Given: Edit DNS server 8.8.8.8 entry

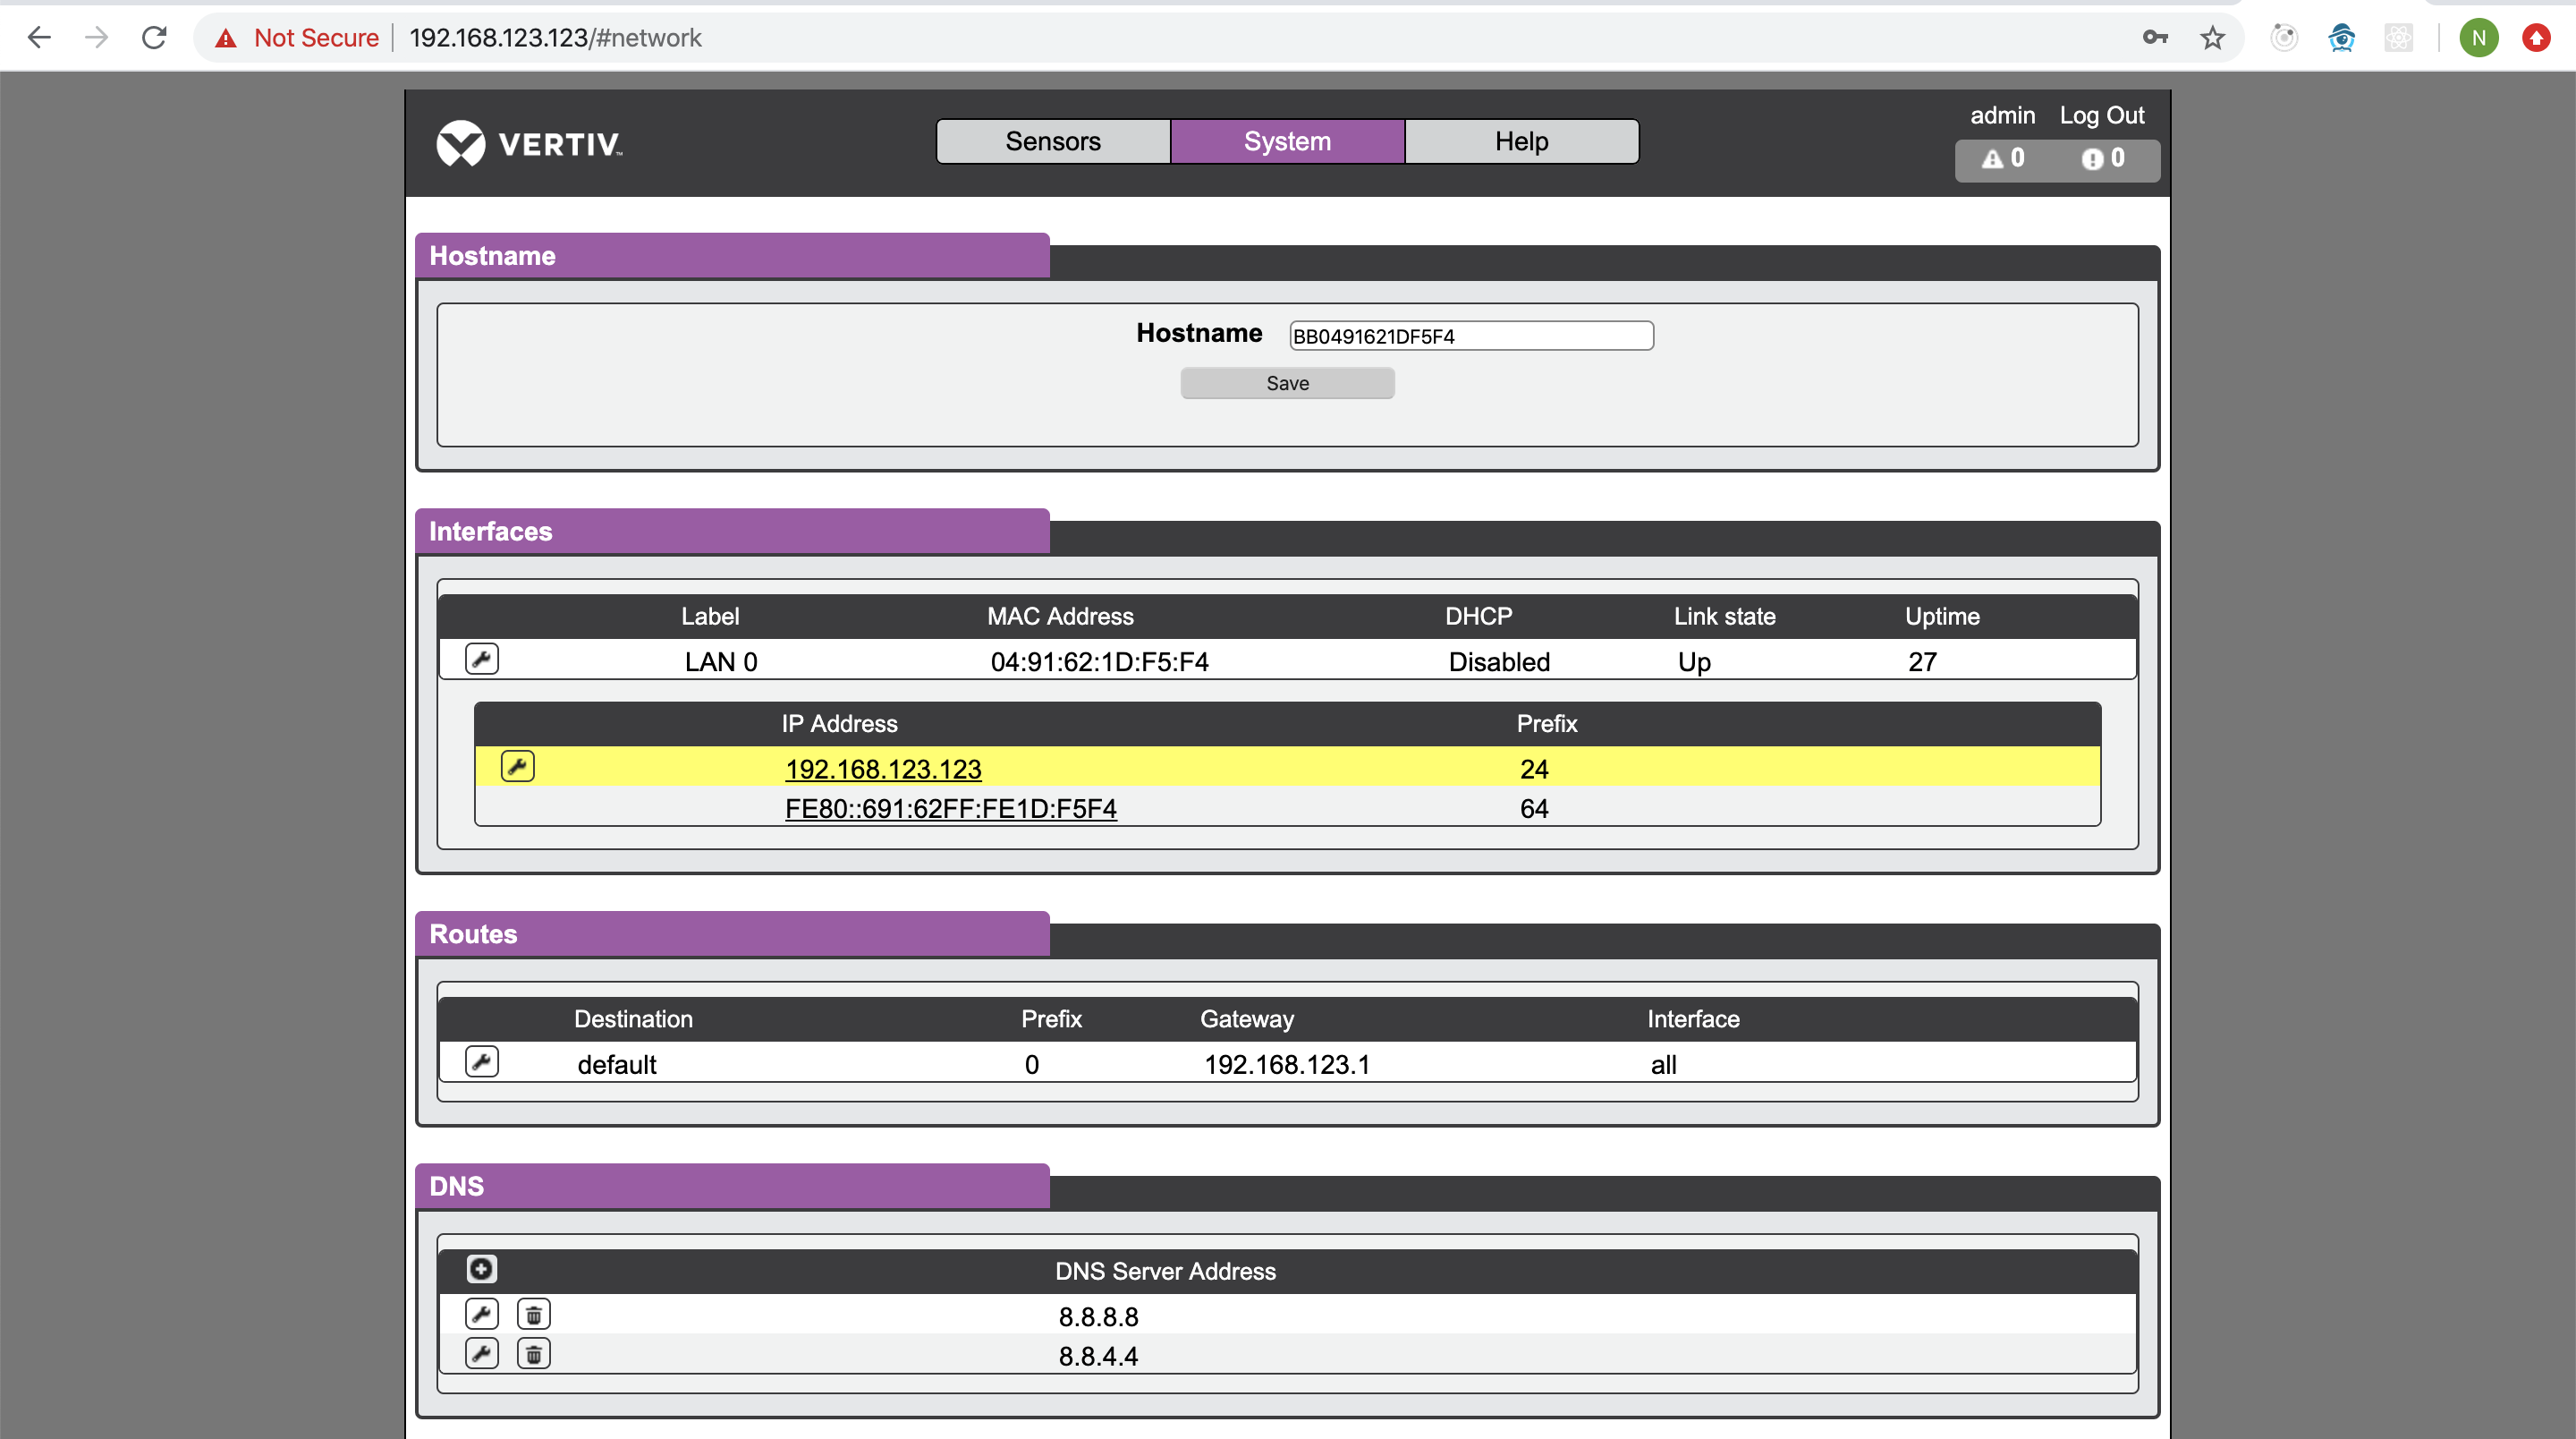Looking at the screenshot, I should [481, 1314].
